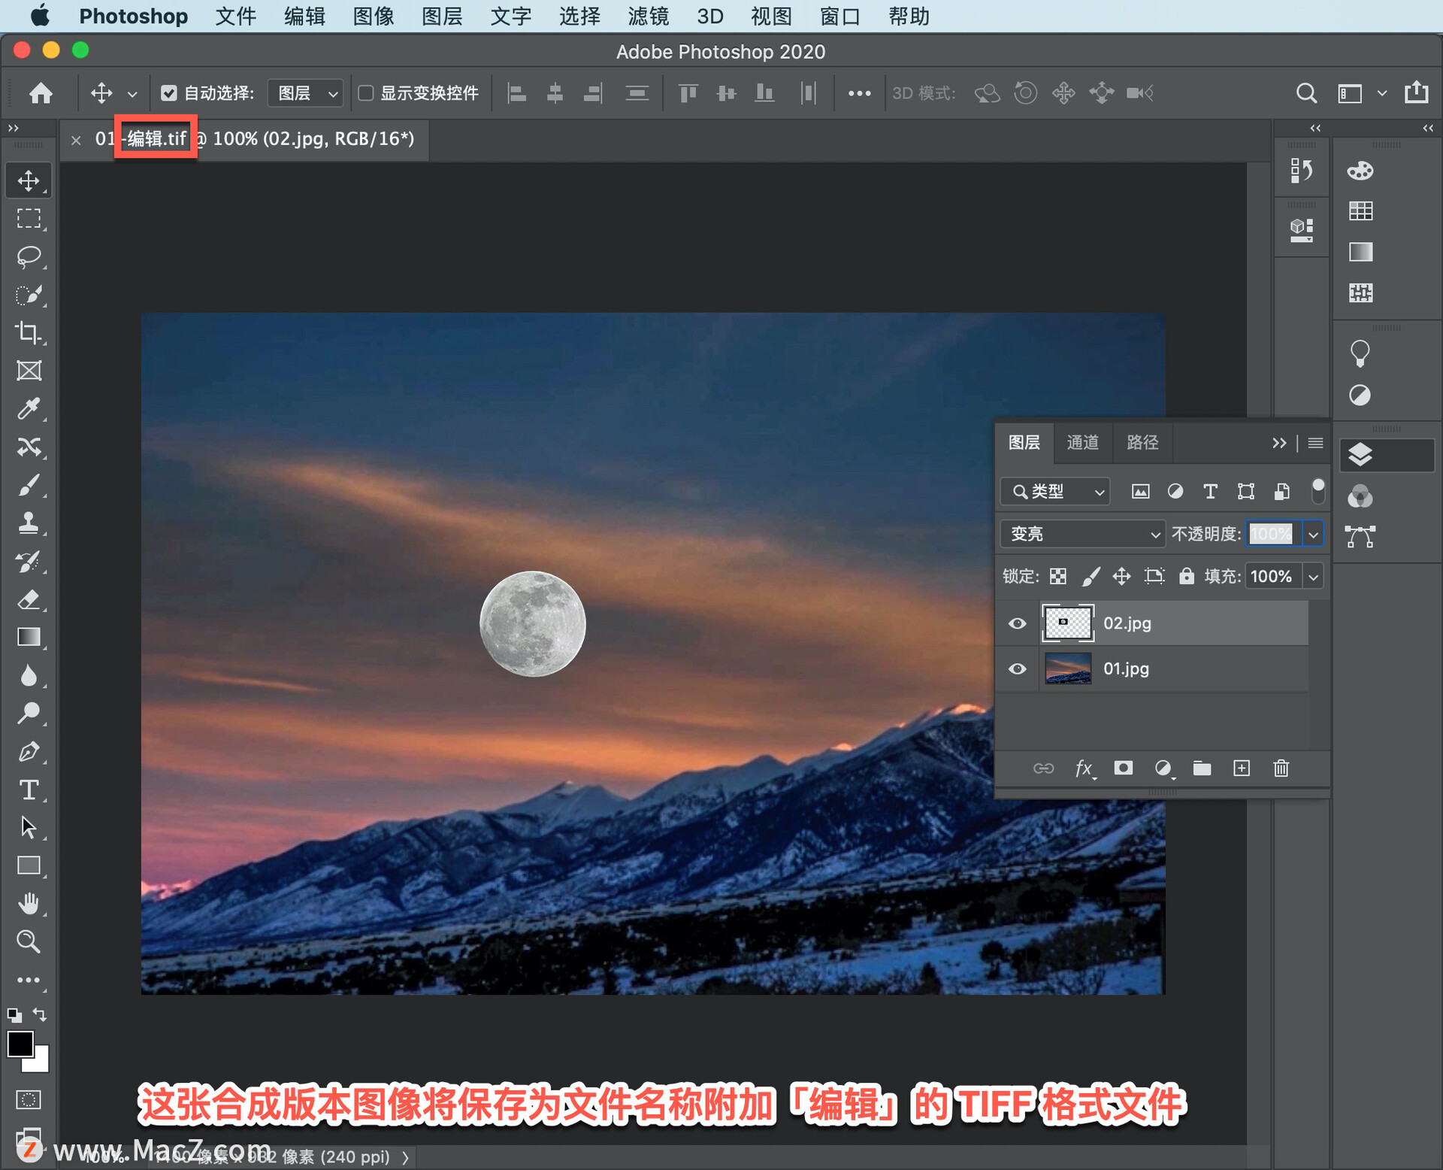The height and width of the screenshot is (1170, 1443).
Task: Switch to the 通道 tab
Action: coord(1083,442)
